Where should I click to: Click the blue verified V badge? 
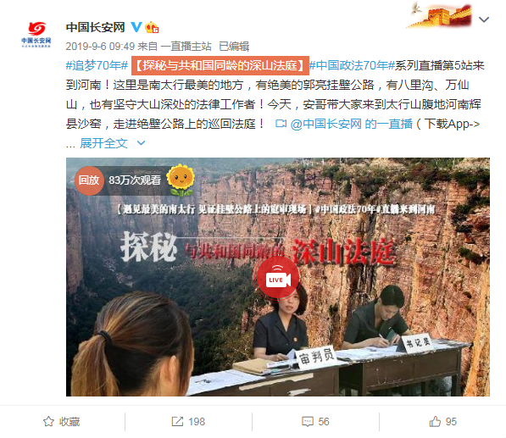click(136, 27)
